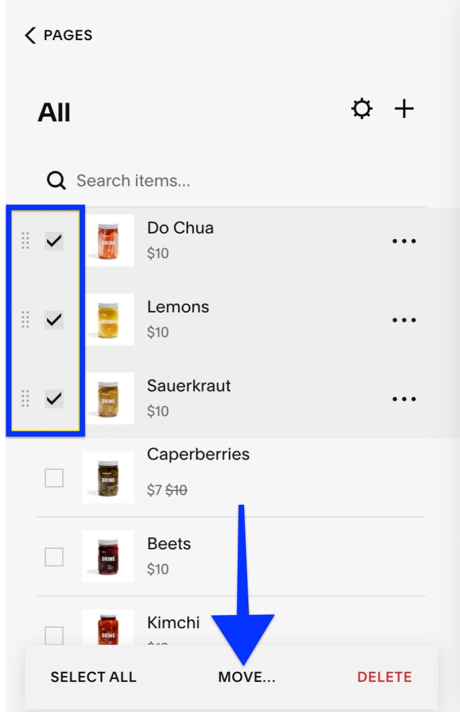
Task: Open the Lemons three-dot options menu
Action: 404,320
